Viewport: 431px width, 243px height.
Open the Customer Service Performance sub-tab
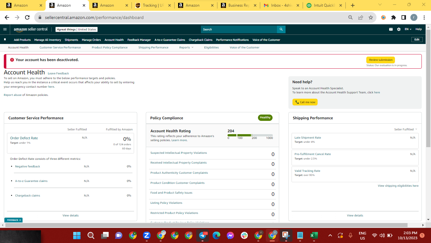coord(60,47)
